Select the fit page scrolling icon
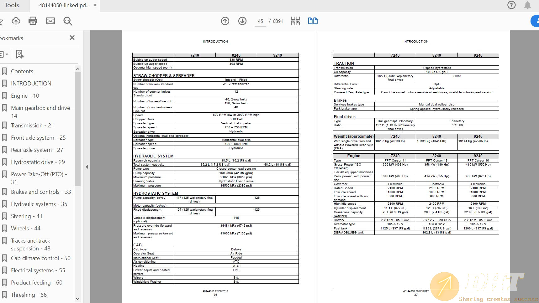Viewport: 539px width, 303px height. tap(295, 21)
